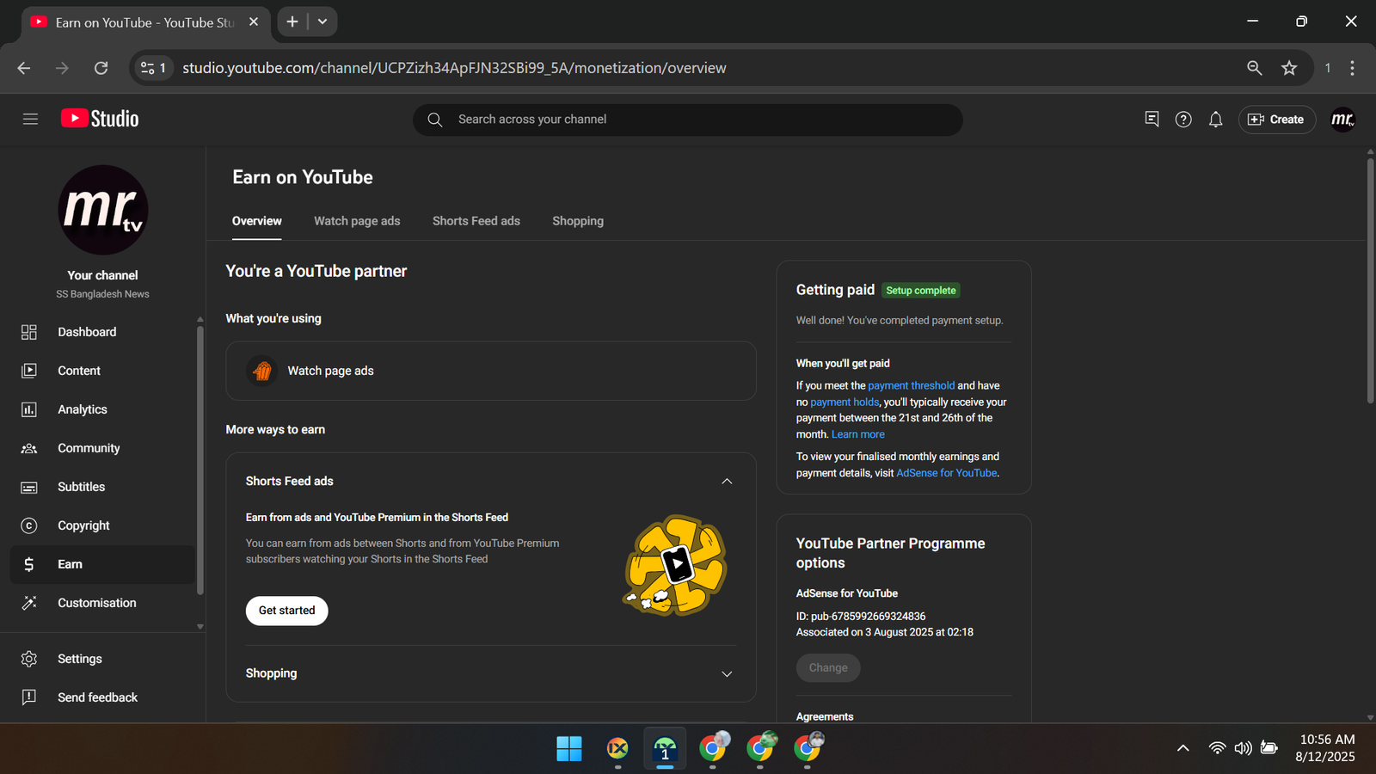Select the Earn on YouTube browser tab
The height and width of the screenshot is (774, 1376).
tap(145, 22)
